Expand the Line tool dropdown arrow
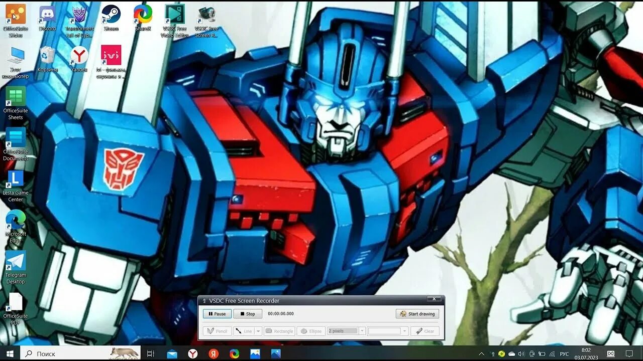Image resolution: width=643 pixels, height=361 pixels. click(x=258, y=331)
